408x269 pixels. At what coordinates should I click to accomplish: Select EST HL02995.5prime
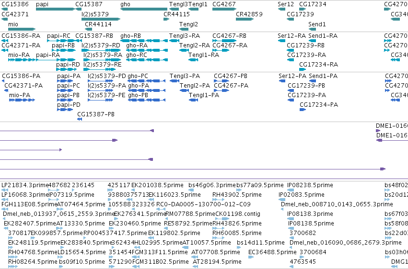coord(137,248)
